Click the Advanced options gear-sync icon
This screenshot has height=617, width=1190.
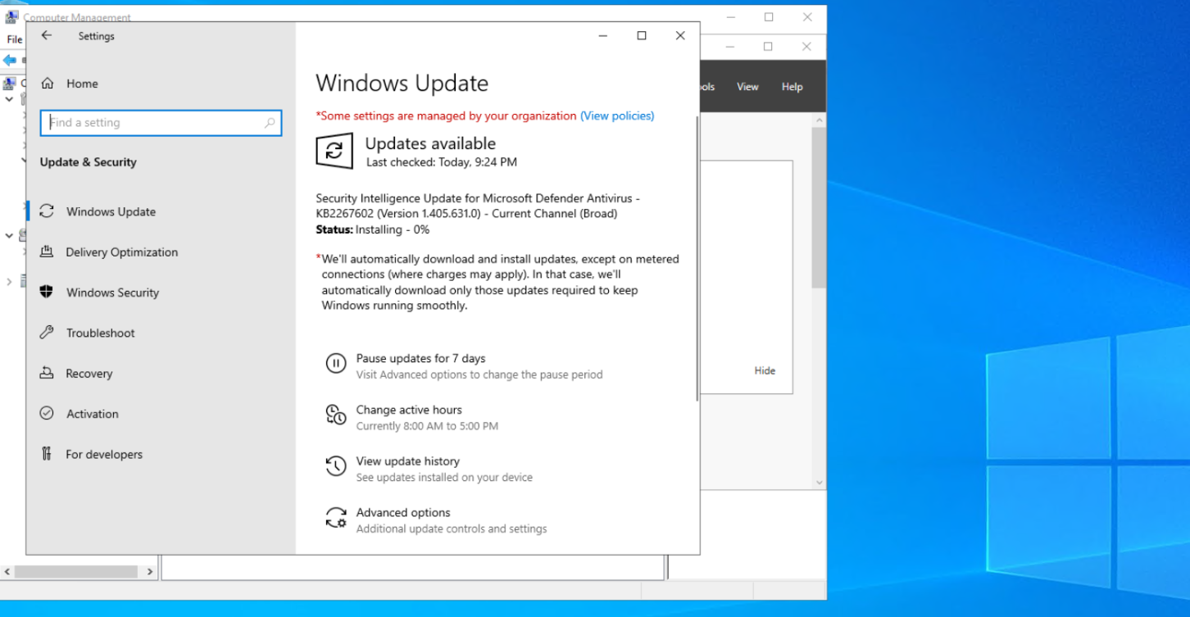point(336,518)
